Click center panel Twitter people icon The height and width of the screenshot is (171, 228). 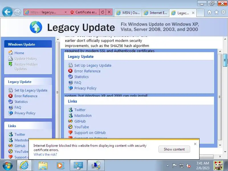(x=70, y=110)
